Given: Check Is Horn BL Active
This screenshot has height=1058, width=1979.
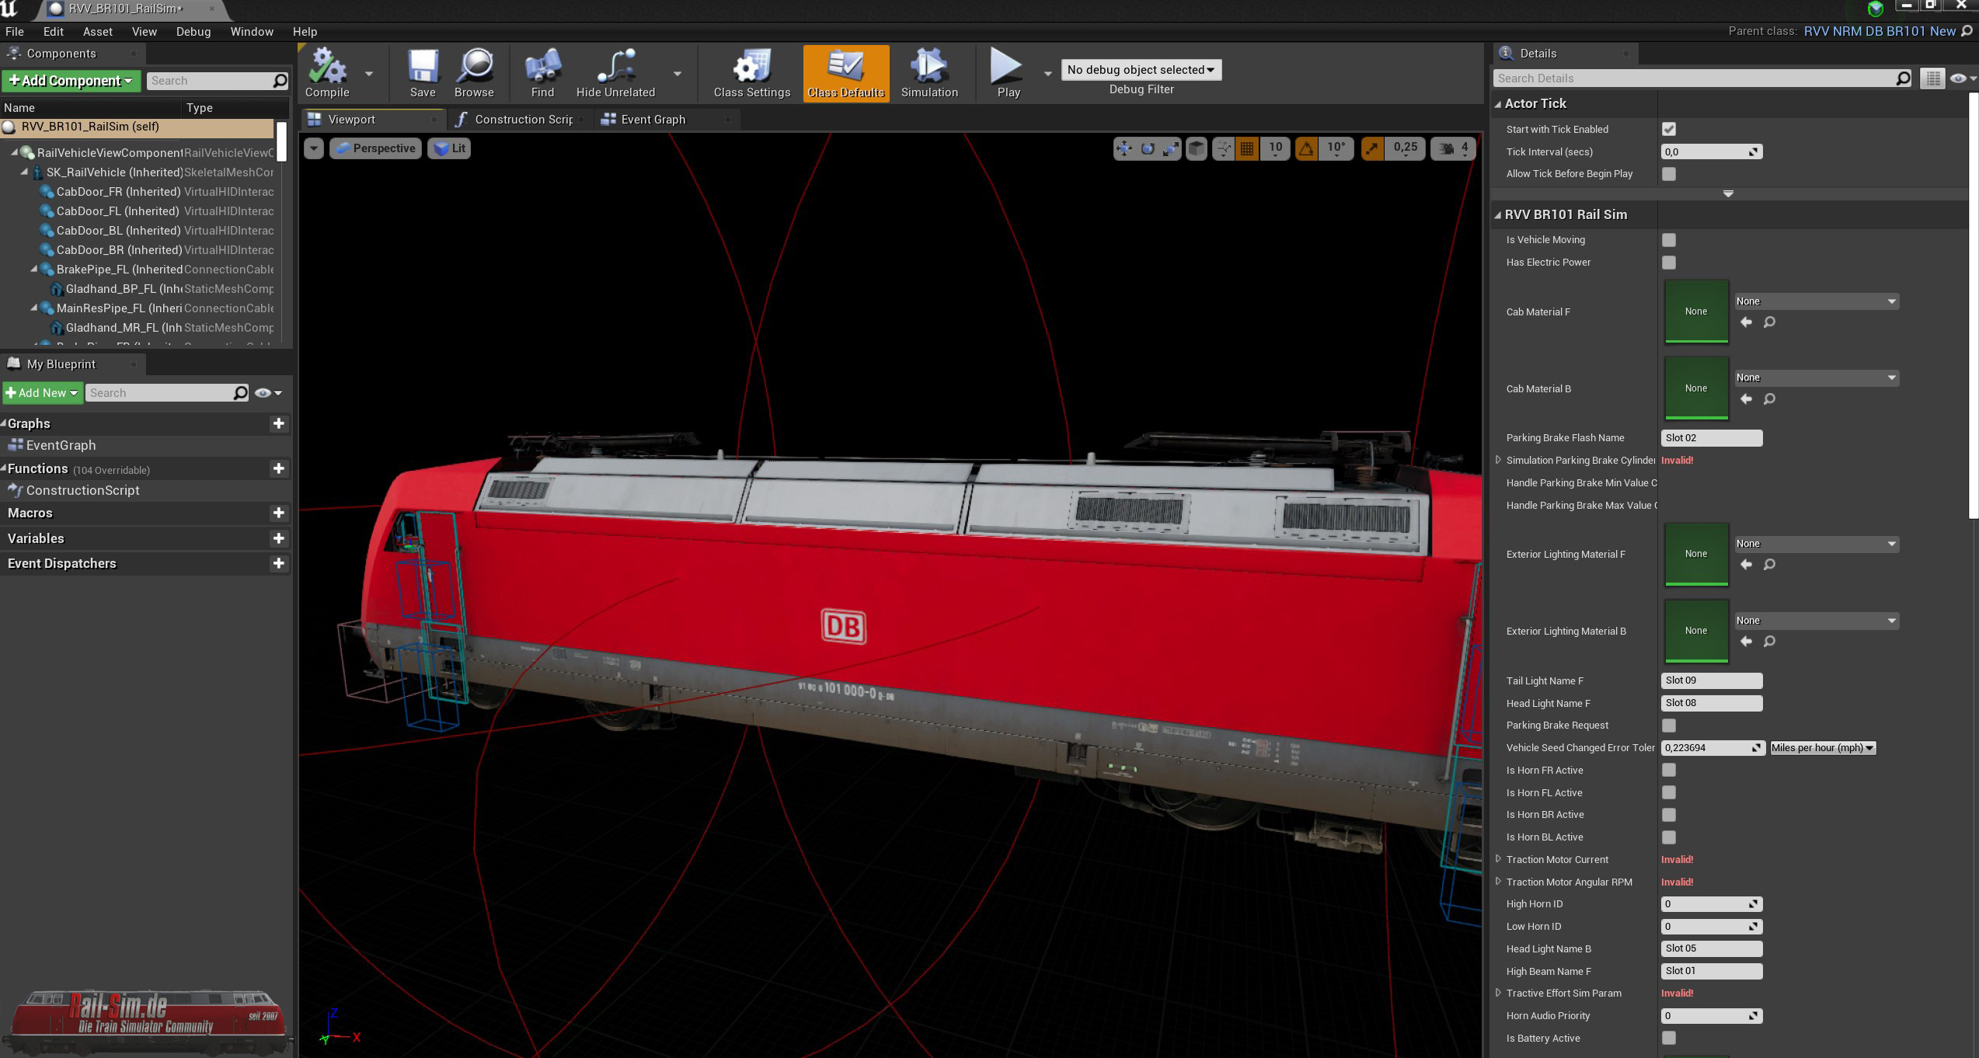Looking at the screenshot, I should (x=1668, y=837).
